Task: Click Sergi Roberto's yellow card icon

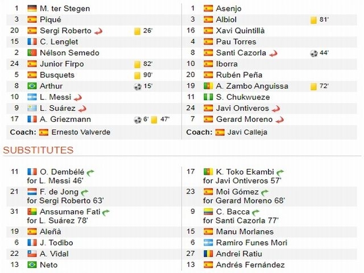Action: [137, 31]
